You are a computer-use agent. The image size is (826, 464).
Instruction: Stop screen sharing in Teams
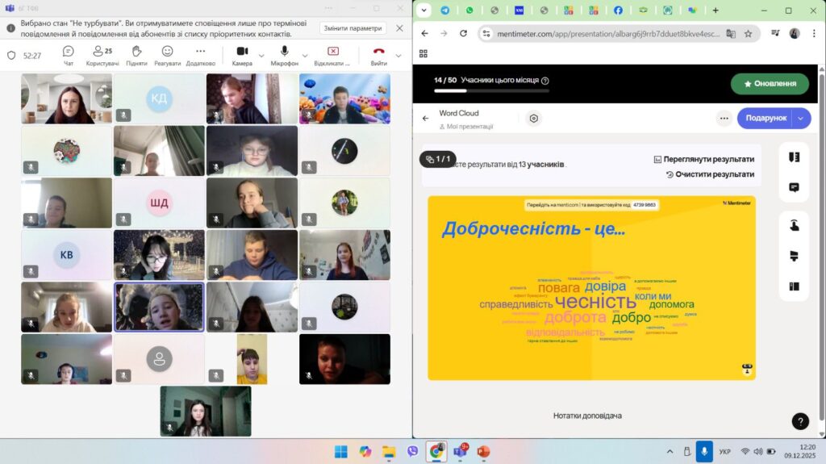click(x=332, y=54)
